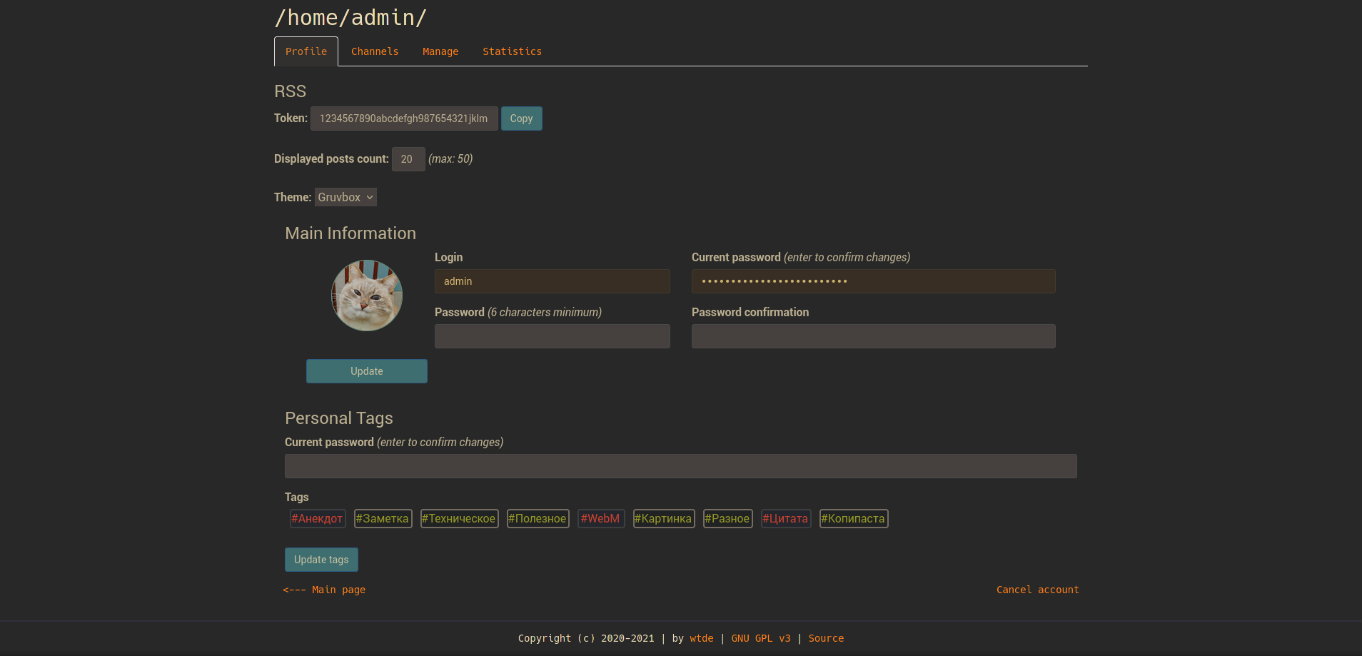
Task: Toggle the #Полезное tag
Action: pyautogui.click(x=538, y=518)
